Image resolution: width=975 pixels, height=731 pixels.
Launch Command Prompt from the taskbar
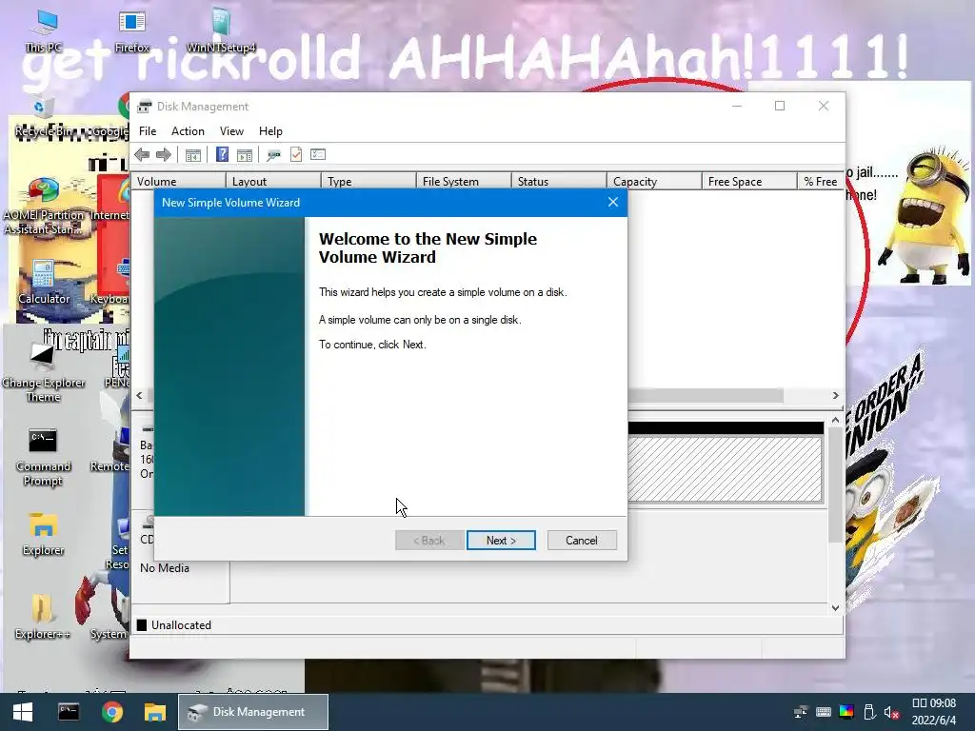[69, 712]
